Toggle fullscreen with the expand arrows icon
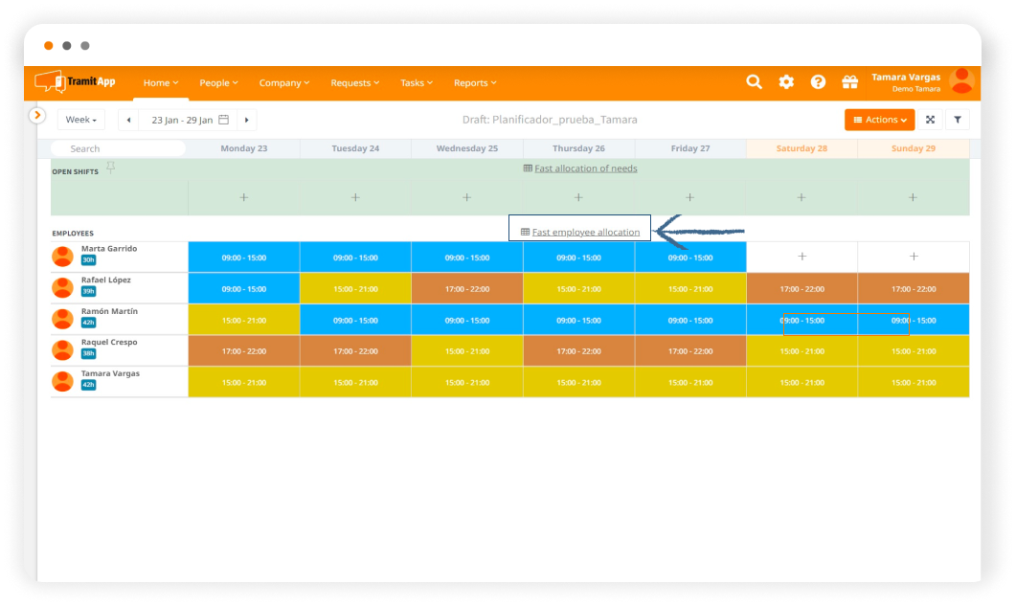The height and width of the screenshot is (606, 1016). click(x=930, y=120)
